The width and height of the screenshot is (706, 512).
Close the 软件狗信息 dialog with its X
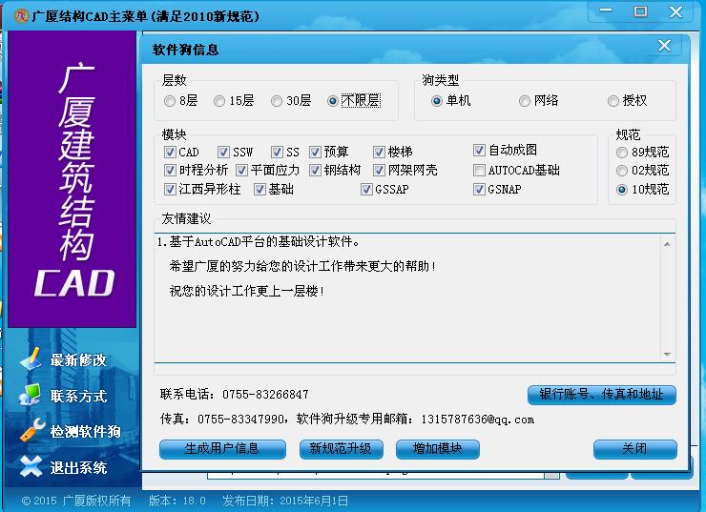pos(665,46)
